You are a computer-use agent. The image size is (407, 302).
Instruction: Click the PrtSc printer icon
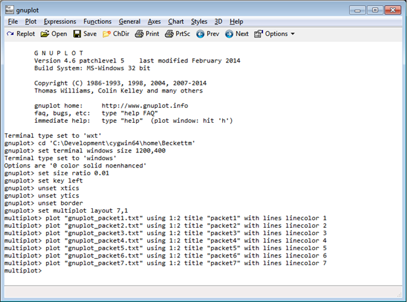(169, 33)
